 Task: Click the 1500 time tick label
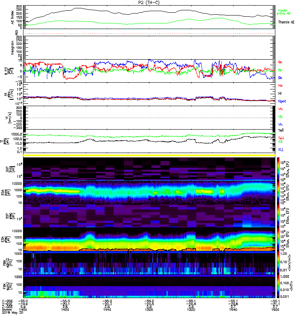[149, 310]
